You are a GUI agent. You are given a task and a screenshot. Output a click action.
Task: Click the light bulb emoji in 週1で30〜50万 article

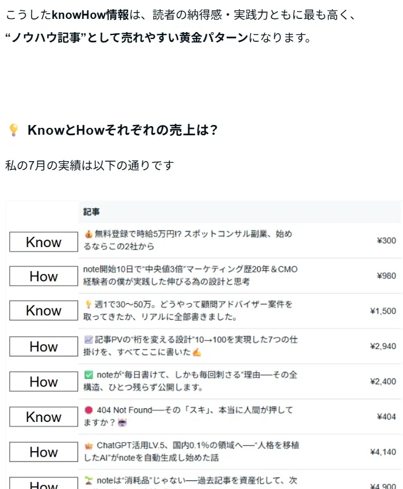[x=88, y=304]
